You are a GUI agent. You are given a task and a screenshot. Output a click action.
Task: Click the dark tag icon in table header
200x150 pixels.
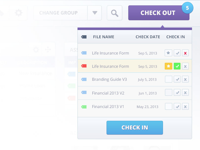point(84,37)
